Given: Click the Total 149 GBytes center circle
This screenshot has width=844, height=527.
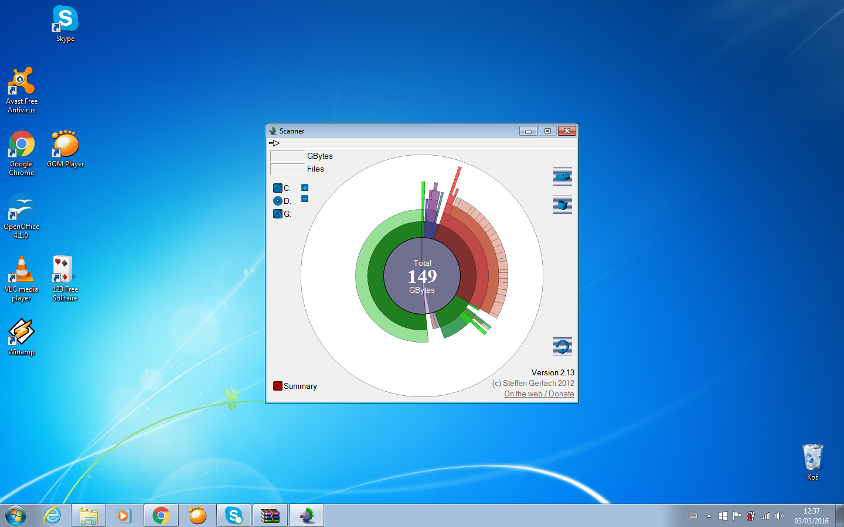Looking at the screenshot, I should point(422,276).
